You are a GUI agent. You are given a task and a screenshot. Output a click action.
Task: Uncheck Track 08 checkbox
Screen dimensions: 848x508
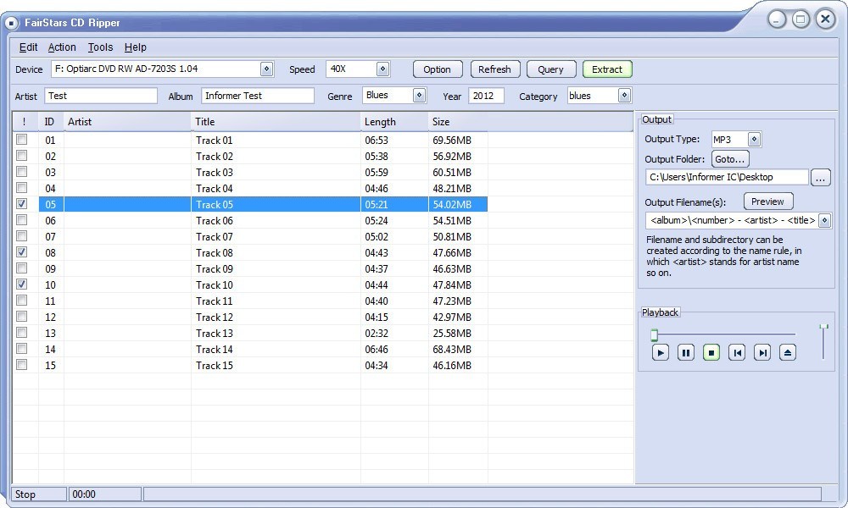[22, 252]
